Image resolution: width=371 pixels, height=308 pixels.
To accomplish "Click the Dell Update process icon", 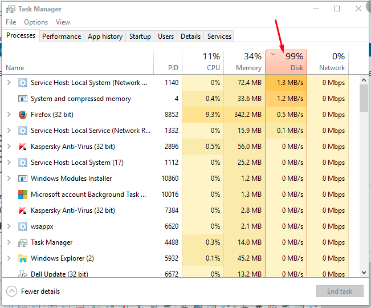I will point(23,273).
